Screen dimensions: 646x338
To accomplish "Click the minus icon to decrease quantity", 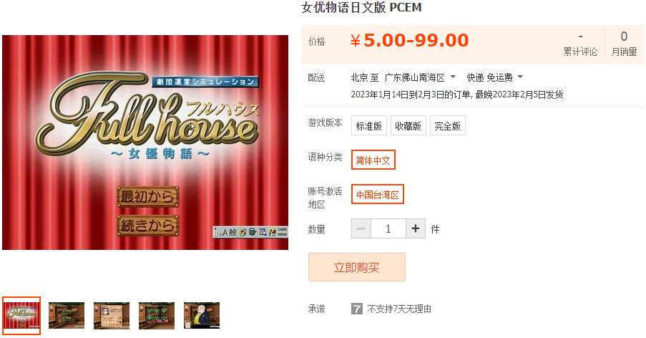I will [x=361, y=228].
